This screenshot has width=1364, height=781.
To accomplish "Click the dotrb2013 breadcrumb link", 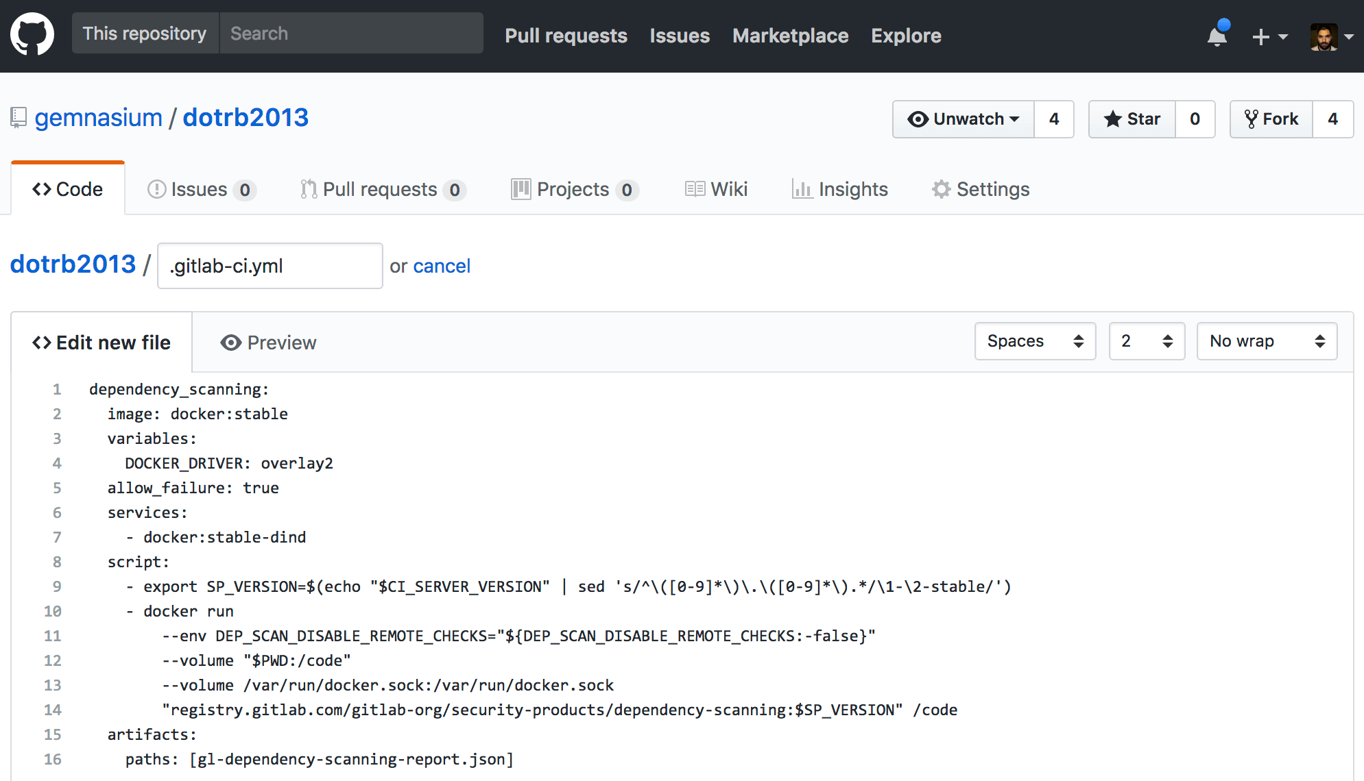I will (72, 266).
